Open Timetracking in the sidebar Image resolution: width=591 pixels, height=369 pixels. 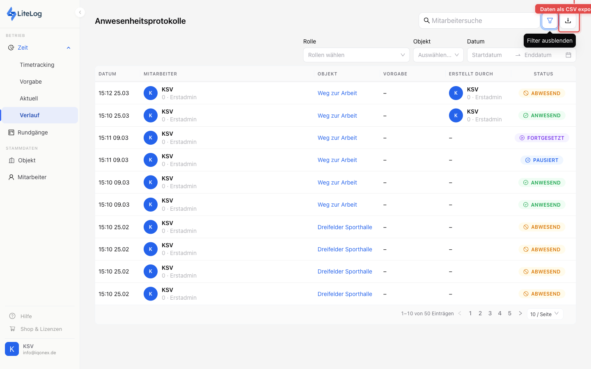click(37, 65)
